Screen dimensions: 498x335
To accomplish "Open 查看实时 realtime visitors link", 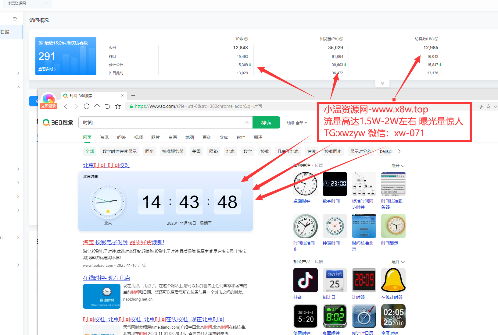I will 47,69.
